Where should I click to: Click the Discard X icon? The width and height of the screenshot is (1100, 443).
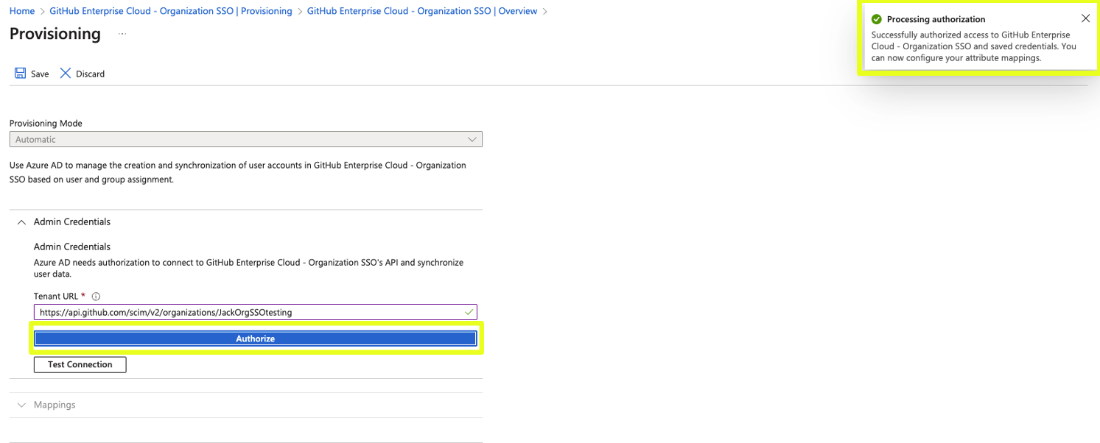click(x=66, y=73)
